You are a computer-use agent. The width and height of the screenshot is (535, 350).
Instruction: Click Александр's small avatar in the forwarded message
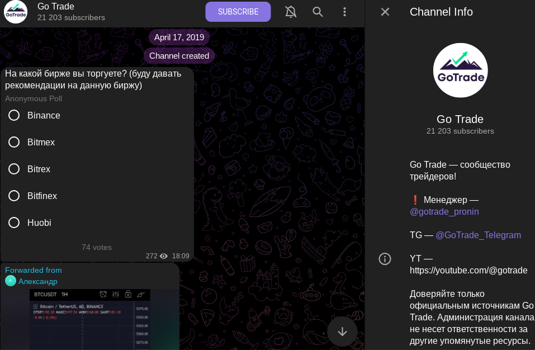pos(10,281)
